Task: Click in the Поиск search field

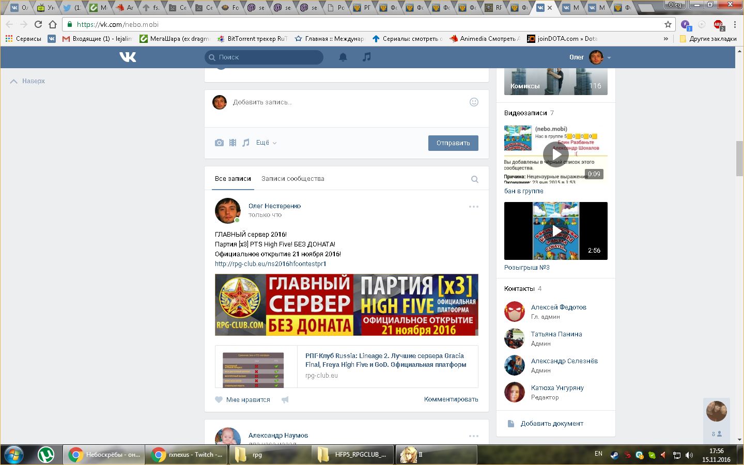Action: pyautogui.click(x=264, y=57)
